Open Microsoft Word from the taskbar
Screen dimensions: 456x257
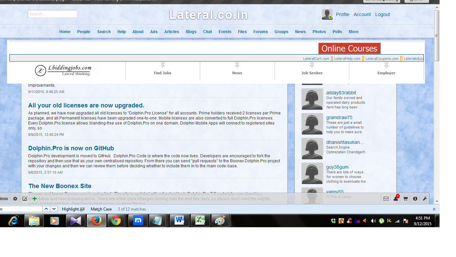point(179,221)
